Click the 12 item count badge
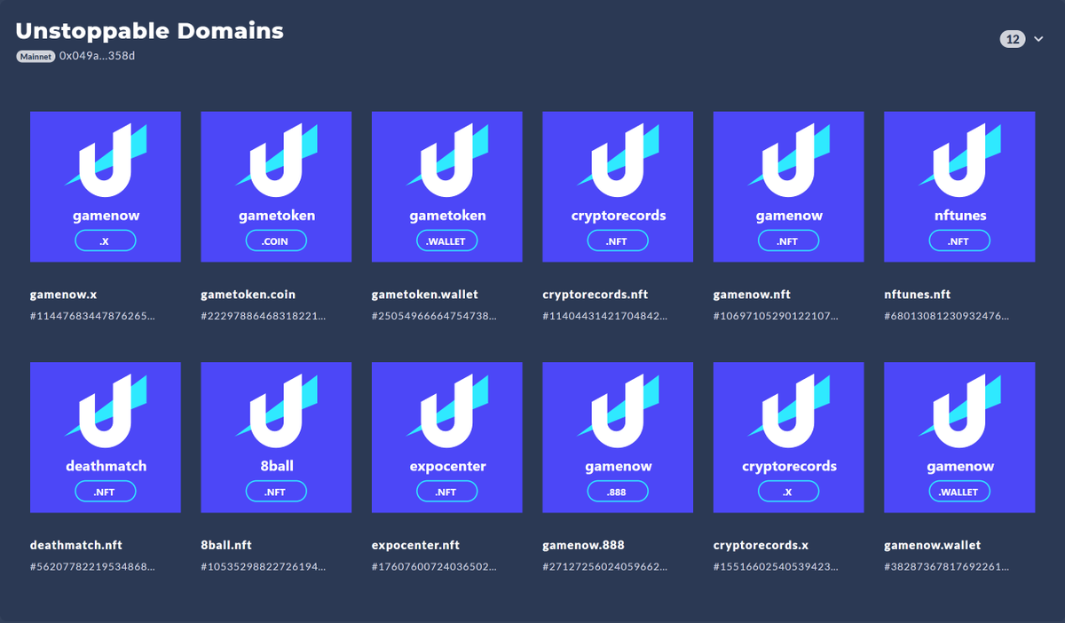 pos(1013,39)
